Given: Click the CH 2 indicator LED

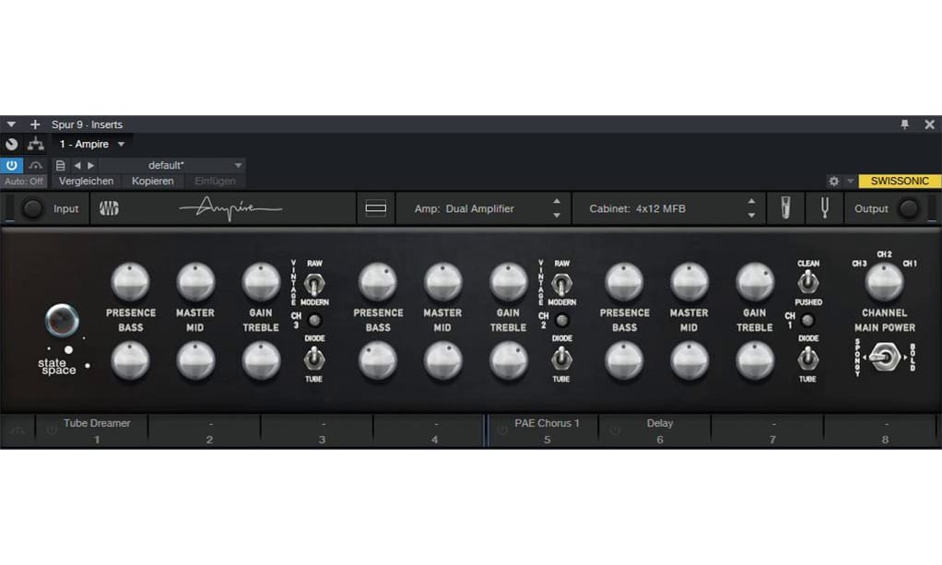Looking at the screenshot, I should click(561, 321).
